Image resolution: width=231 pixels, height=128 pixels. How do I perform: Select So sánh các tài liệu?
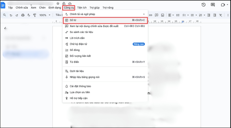coord(105,32)
